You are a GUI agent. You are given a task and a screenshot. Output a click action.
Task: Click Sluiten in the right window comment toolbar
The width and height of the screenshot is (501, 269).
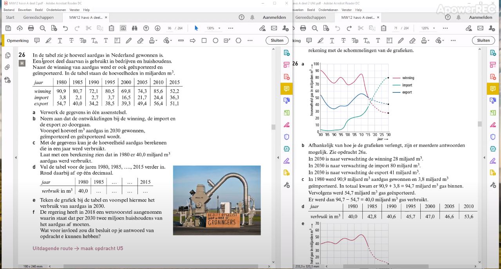[x=483, y=40]
